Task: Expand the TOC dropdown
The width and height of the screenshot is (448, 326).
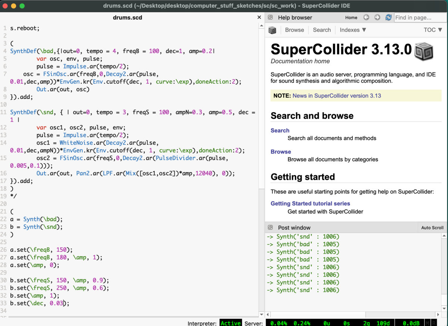Action: [433, 30]
